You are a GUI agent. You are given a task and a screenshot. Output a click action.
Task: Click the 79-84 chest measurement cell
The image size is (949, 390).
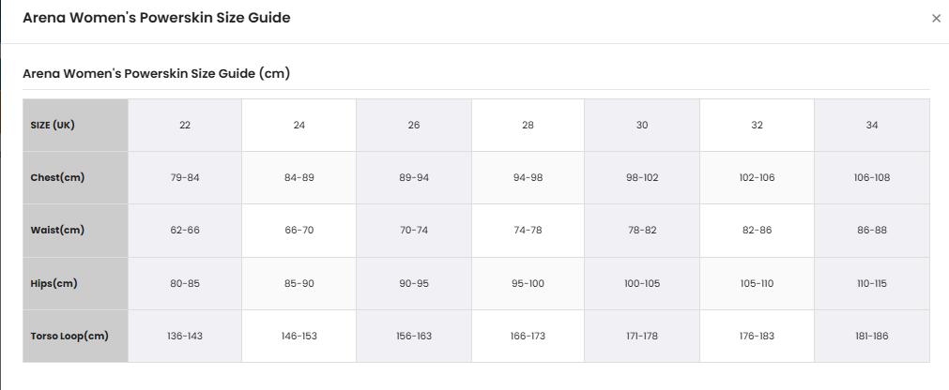pos(185,178)
